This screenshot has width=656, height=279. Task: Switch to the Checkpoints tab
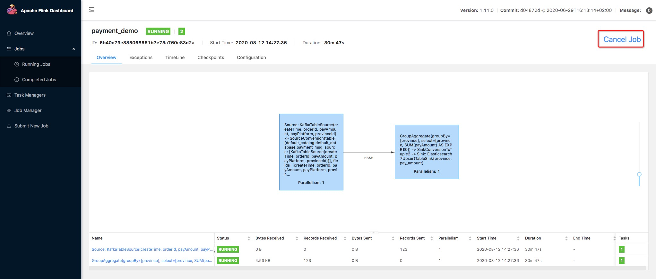click(x=211, y=57)
